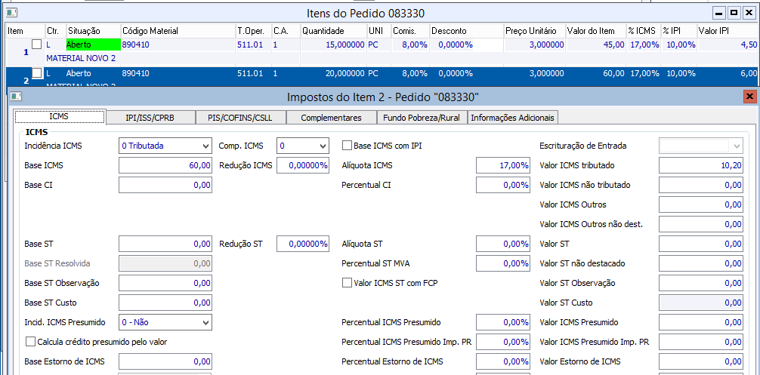Click Valor do Item 60,00 in row 2
Image resolution: width=760 pixels, height=375 pixels.
[613, 73]
